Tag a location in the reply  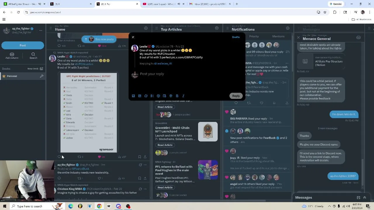coord(171,96)
